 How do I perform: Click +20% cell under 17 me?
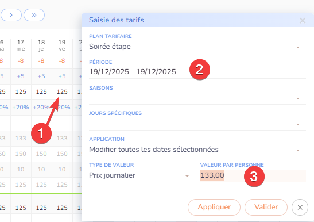[21, 107]
